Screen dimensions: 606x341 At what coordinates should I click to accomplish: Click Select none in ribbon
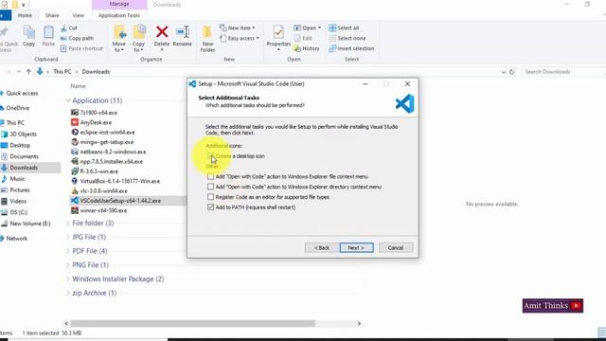tap(348, 38)
